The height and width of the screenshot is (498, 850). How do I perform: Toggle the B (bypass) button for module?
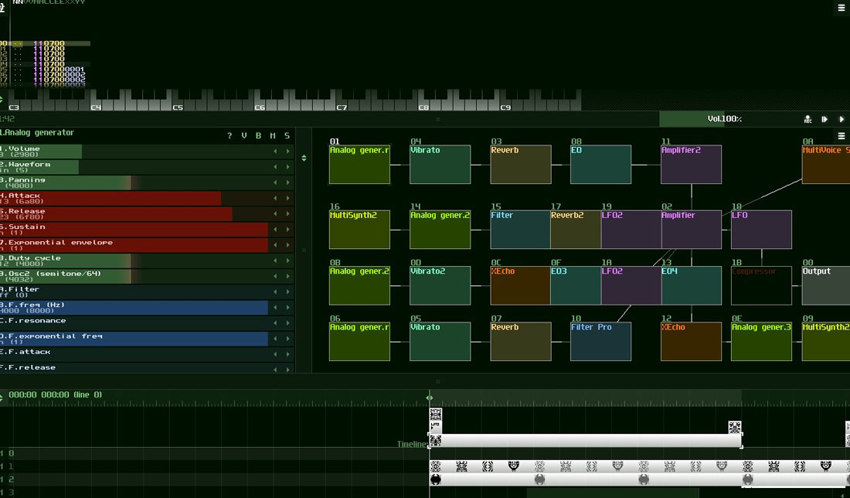tap(258, 136)
